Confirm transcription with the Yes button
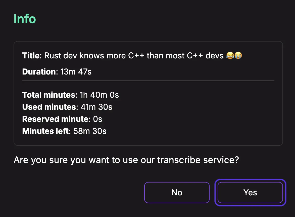The height and width of the screenshot is (217, 295). pyautogui.click(x=250, y=193)
